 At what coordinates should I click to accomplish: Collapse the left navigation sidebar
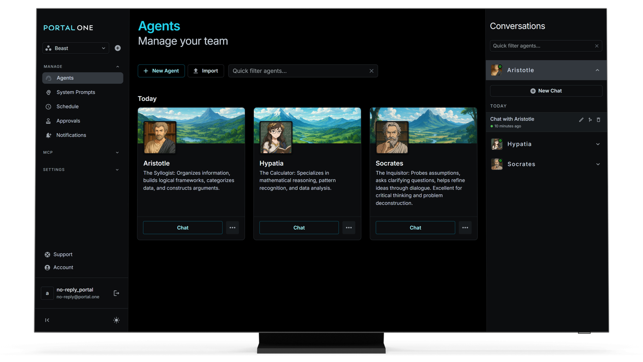47,320
